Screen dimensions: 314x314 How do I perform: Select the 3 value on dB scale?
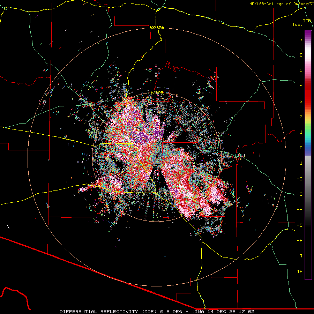tap(301, 101)
